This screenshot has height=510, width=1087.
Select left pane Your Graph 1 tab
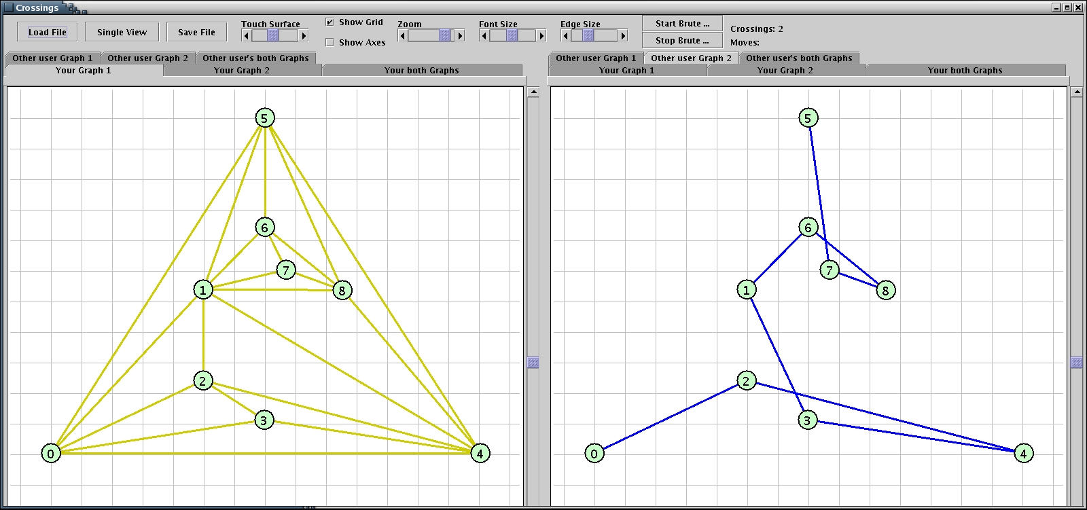tap(84, 71)
